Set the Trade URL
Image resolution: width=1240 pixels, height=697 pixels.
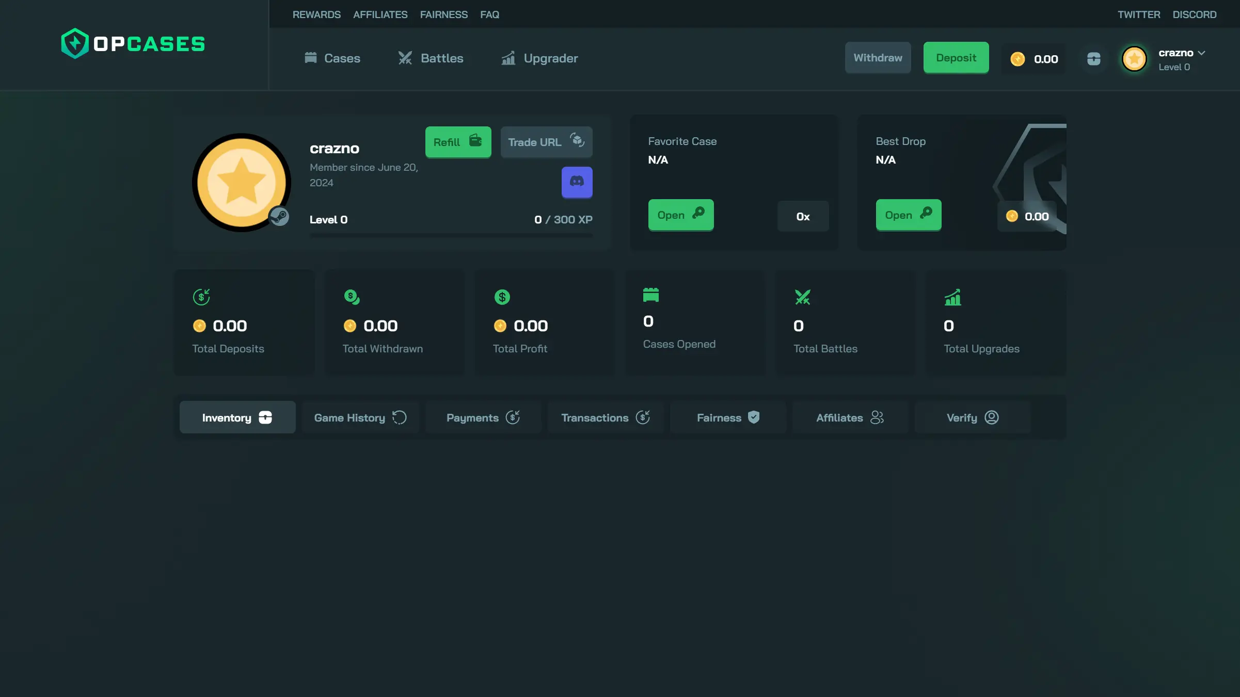[546, 142]
